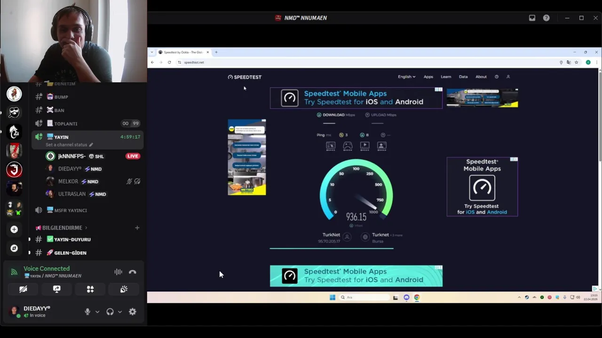Change server via Turknet globe icon
The image size is (602, 338).
pyautogui.click(x=365, y=237)
